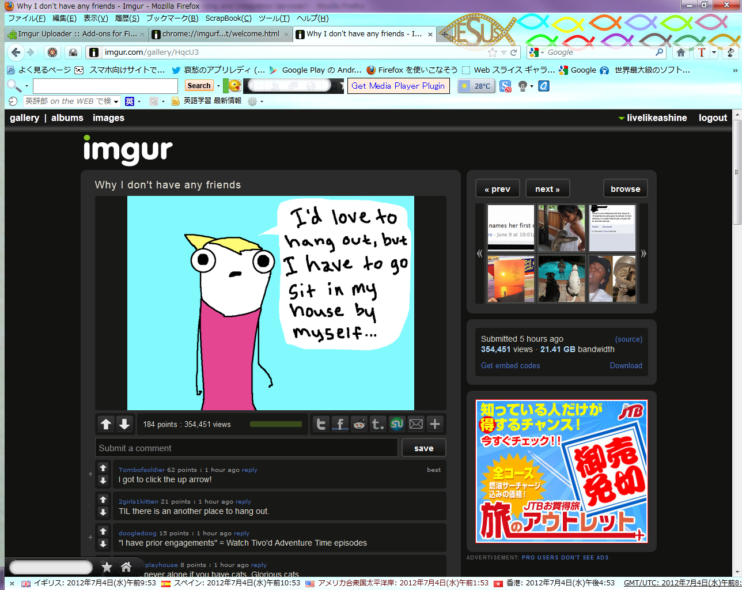Click the imgur logo

click(128, 151)
